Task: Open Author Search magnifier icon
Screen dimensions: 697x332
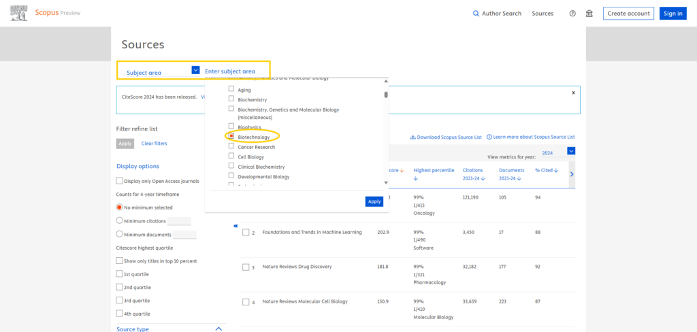Action: [x=476, y=14]
